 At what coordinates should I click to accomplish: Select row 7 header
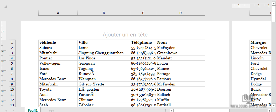point(12,74)
